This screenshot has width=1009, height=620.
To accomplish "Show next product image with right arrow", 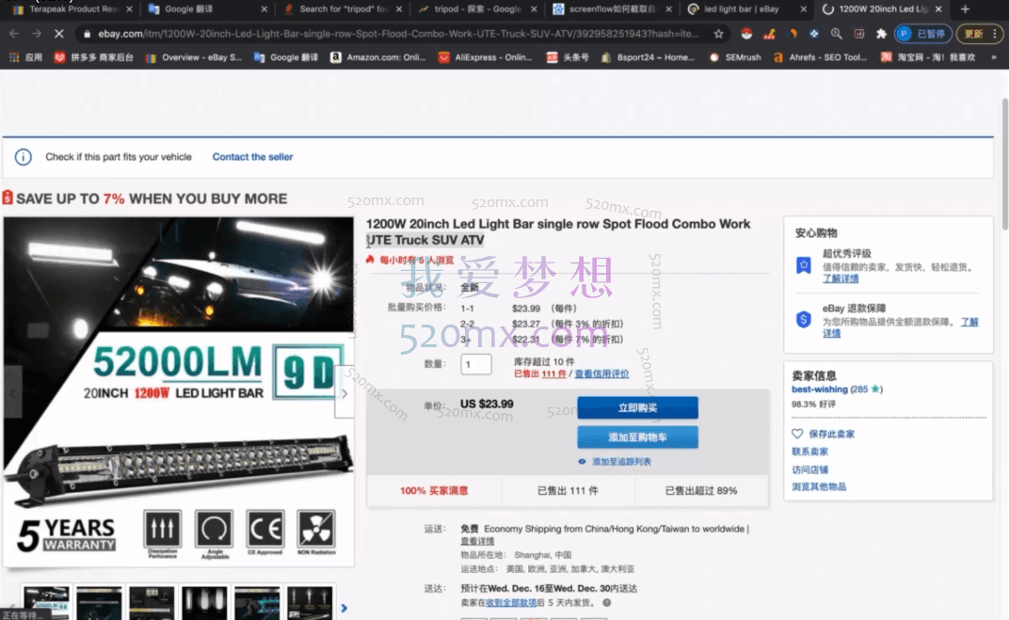I will (x=344, y=392).
